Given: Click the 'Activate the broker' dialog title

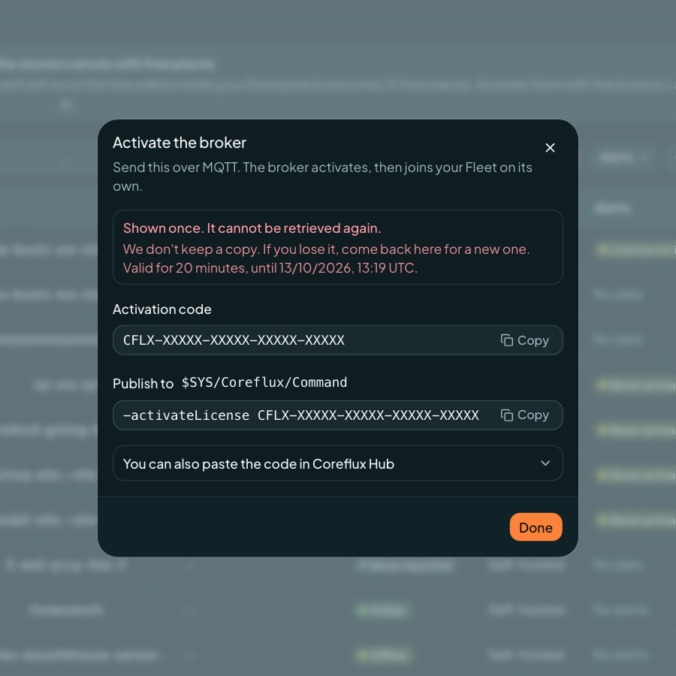Looking at the screenshot, I should pyautogui.click(x=180, y=143).
